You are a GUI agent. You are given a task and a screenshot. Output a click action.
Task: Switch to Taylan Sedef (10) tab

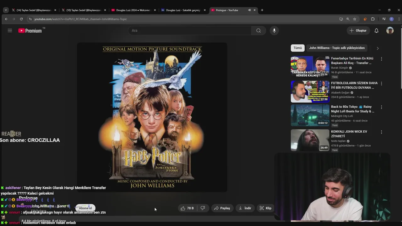[84, 10]
